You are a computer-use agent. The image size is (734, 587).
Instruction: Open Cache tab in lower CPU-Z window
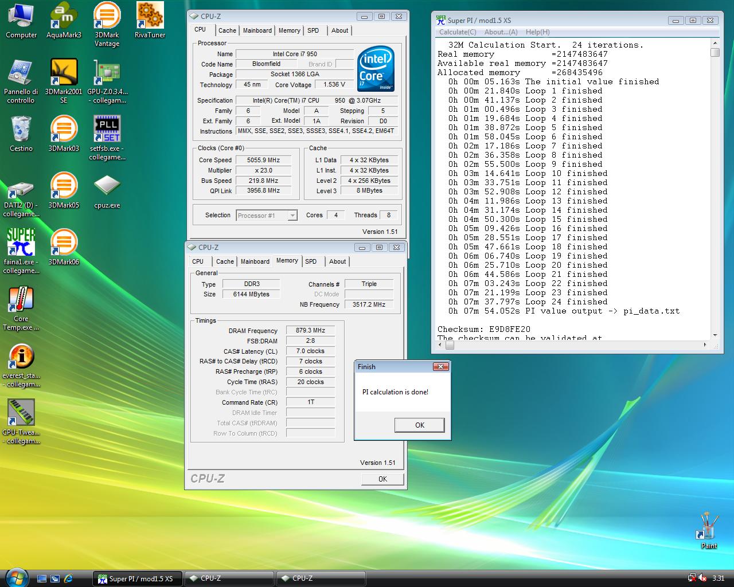225,261
